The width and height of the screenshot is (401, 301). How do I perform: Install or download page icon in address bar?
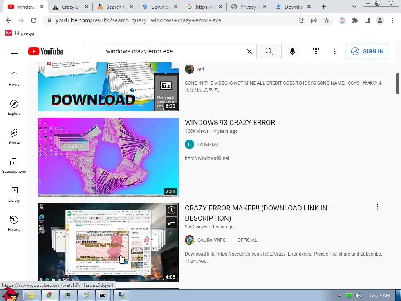click(x=302, y=20)
